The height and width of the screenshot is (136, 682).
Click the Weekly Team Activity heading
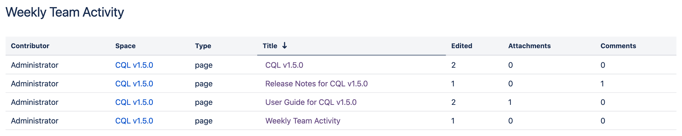(x=65, y=12)
